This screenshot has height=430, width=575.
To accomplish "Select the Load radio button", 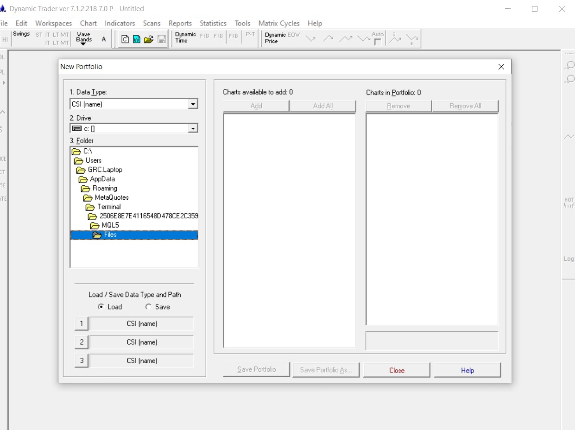I will tap(101, 307).
